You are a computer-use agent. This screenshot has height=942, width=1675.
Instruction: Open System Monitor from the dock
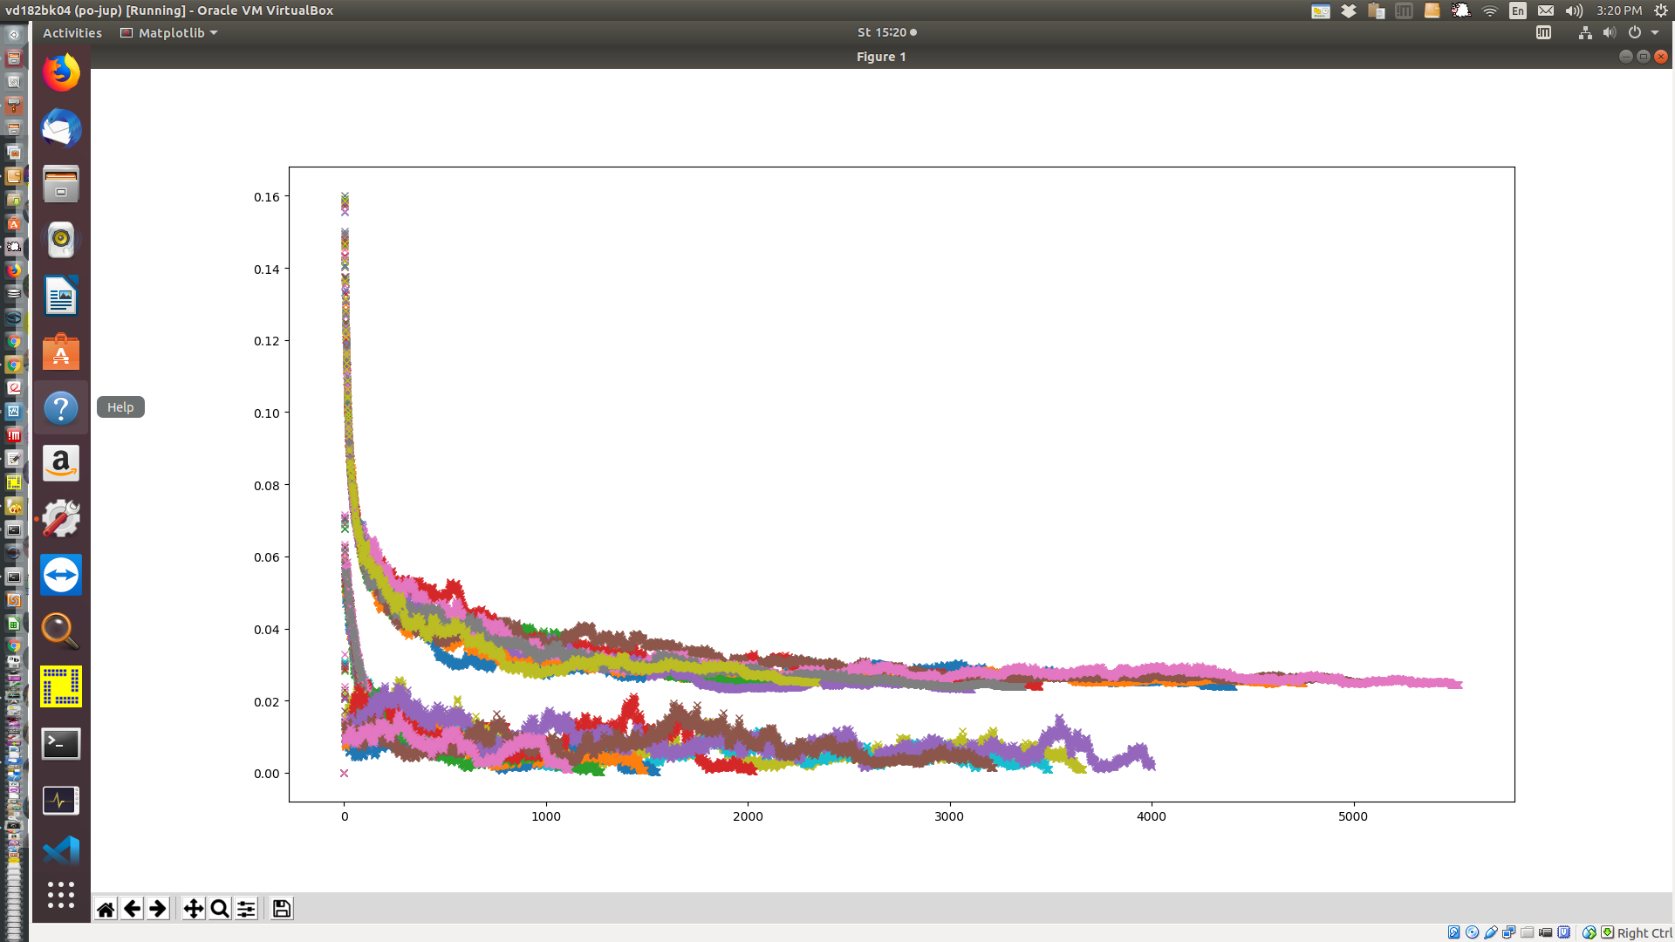[x=61, y=799]
